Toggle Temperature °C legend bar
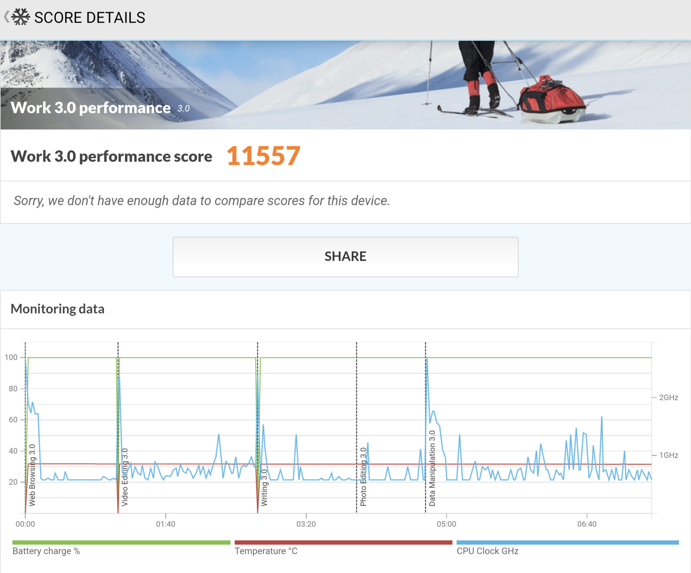This screenshot has height=573, width=691. (x=343, y=542)
